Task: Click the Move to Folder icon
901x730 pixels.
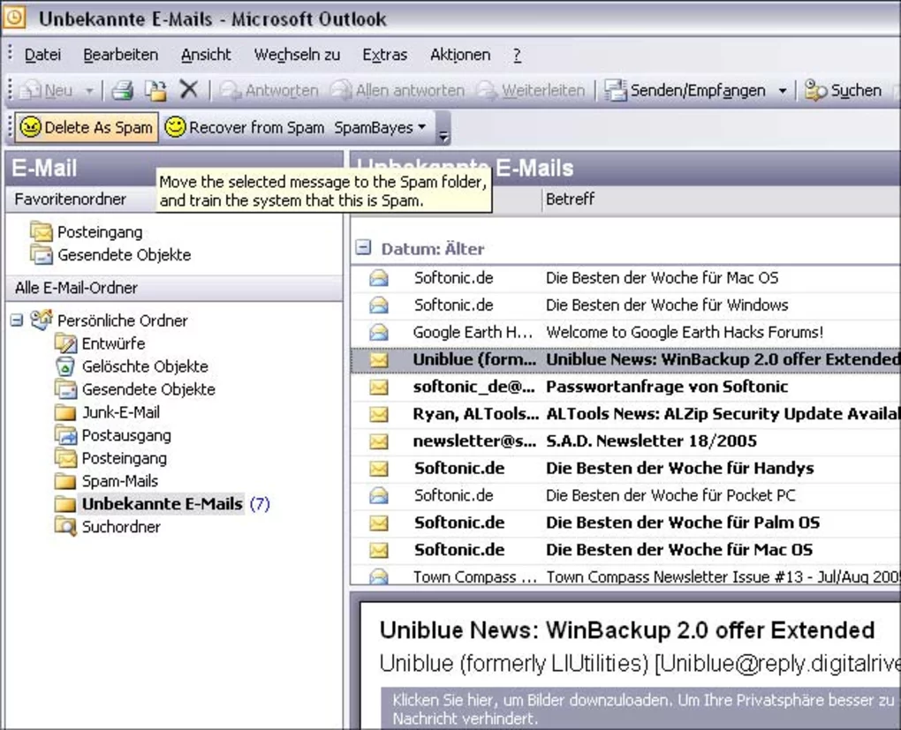Action: tap(155, 90)
